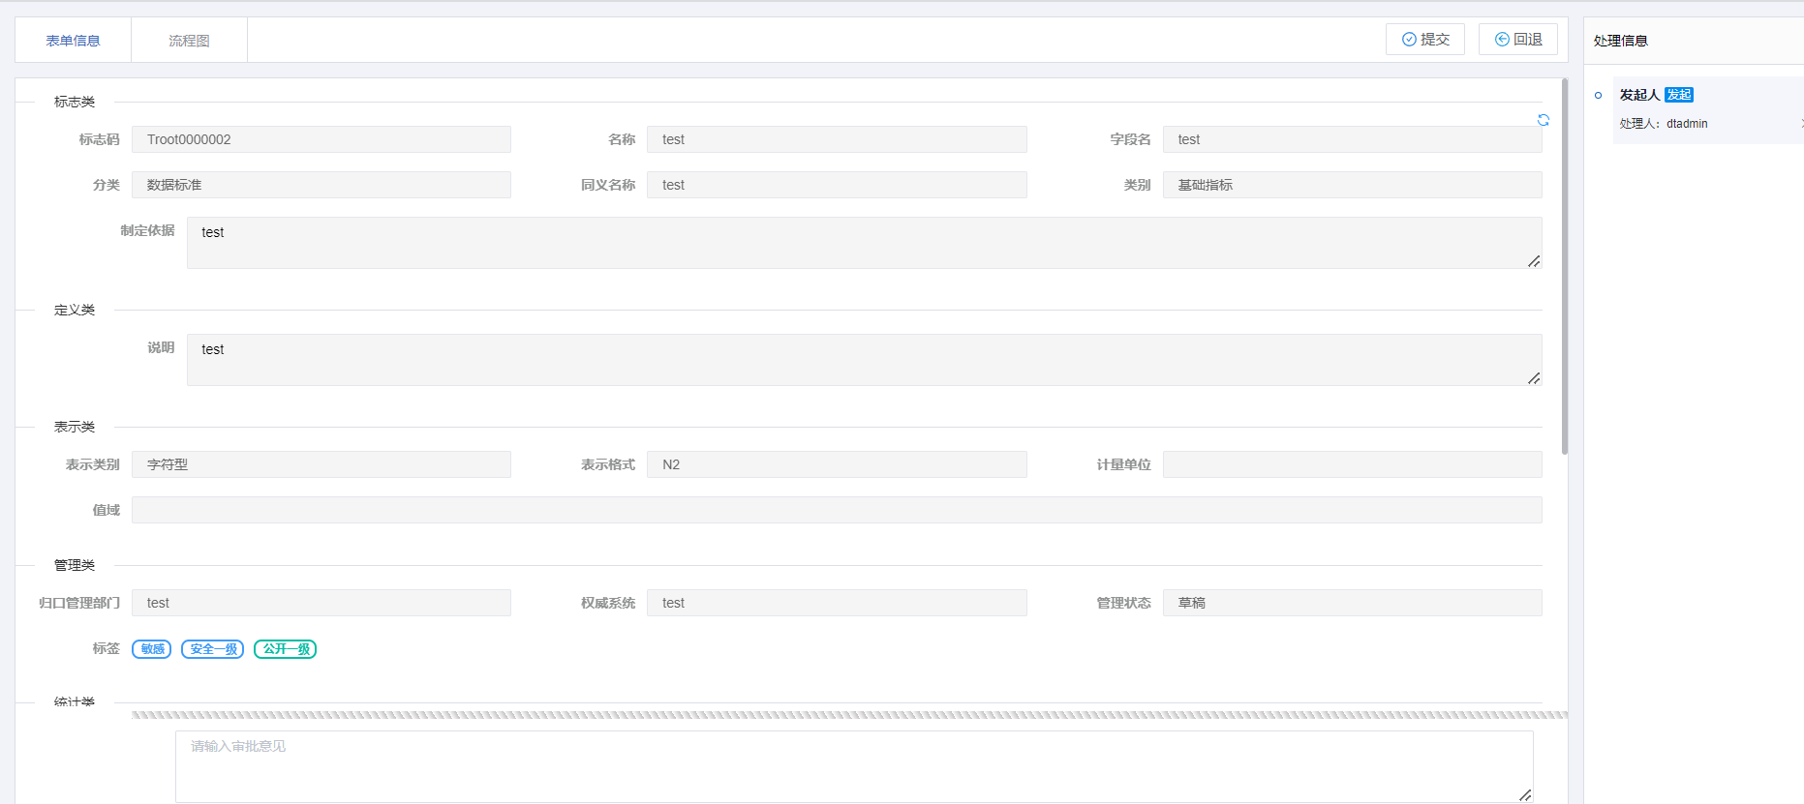Click the 安全一级 tag
Image resolution: width=1804 pixels, height=804 pixels.
pos(212,649)
